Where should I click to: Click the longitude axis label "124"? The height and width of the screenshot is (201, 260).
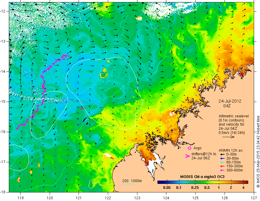(166, 198)
